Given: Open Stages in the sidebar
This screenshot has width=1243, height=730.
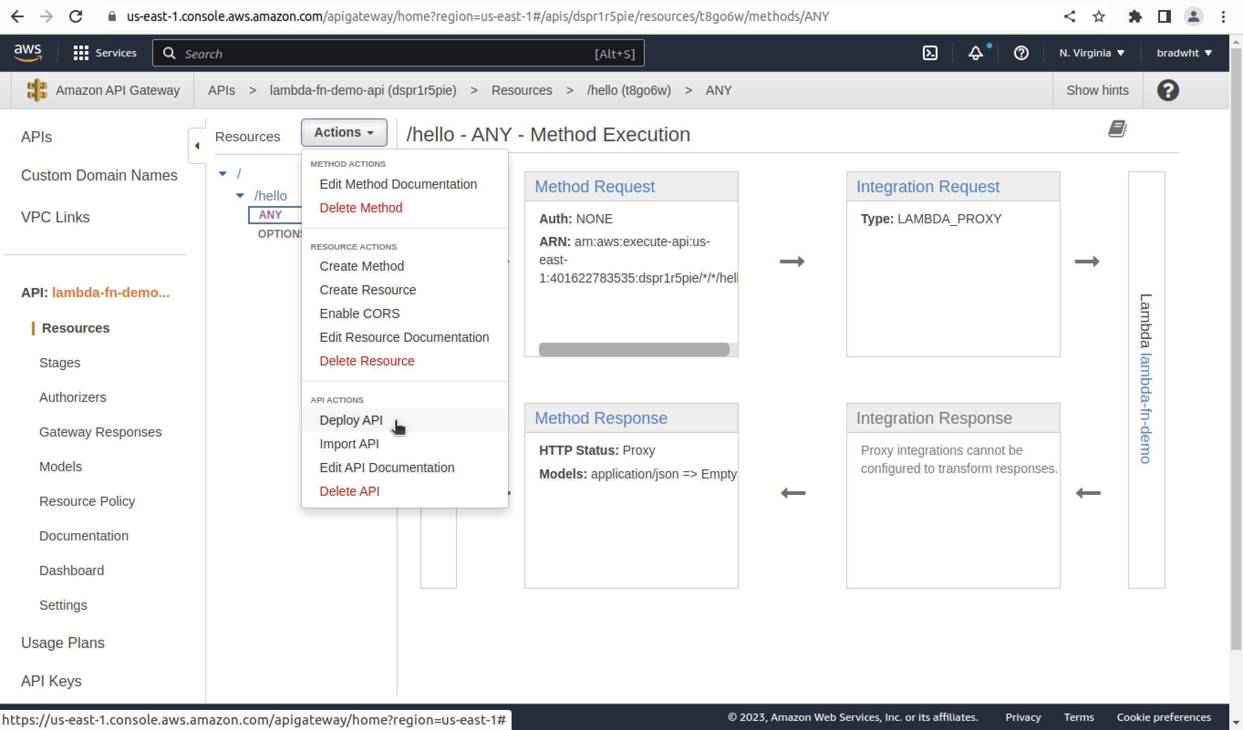Looking at the screenshot, I should pyautogui.click(x=60, y=363).
